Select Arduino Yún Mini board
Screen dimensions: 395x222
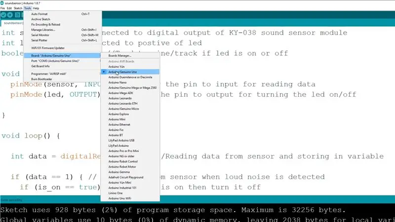tap(130, 183)
